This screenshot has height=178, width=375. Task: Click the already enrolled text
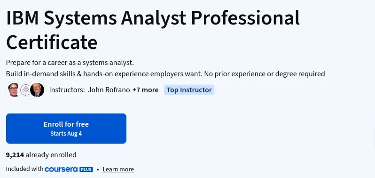51,155
